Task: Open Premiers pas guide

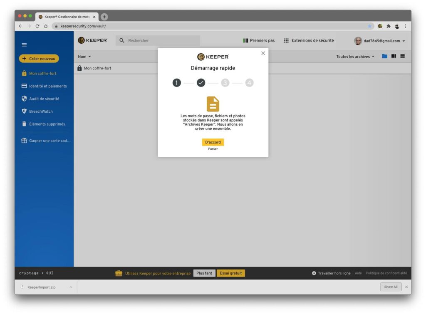Action: click(259, 41)
